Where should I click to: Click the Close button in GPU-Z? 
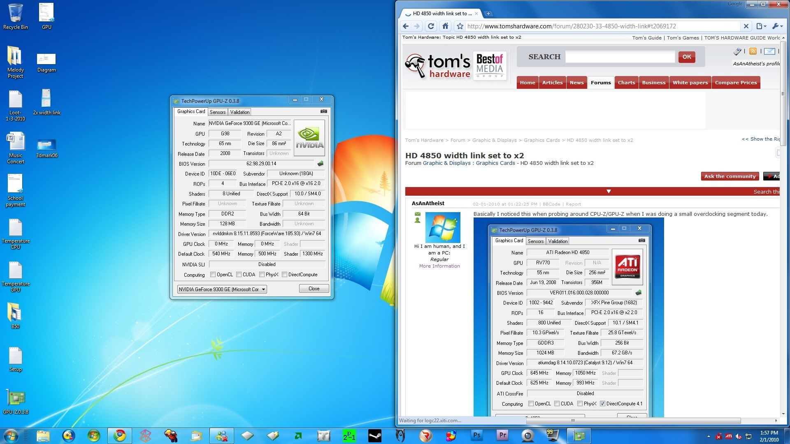[x=314, y=289]
